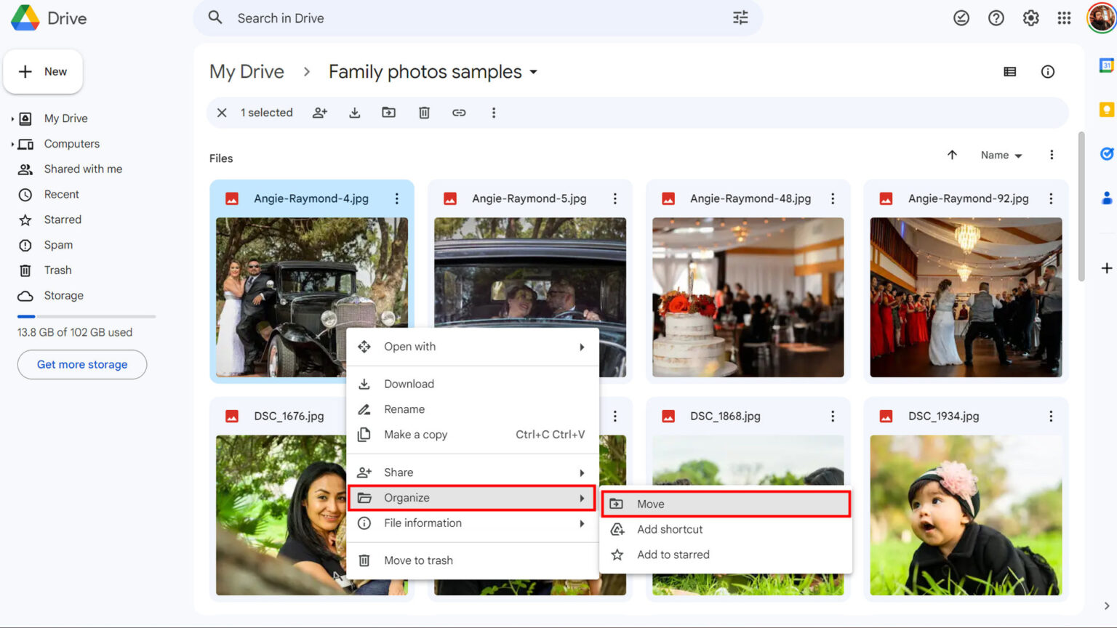This screenshot has height=628, width=1117.
Task: Open the Name sort dropdown
Action: click(1000, 155)
